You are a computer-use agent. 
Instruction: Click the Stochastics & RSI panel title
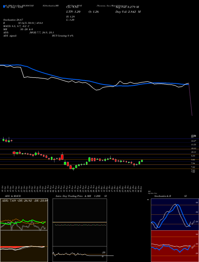pyautogui.click(x=170, y=196)
